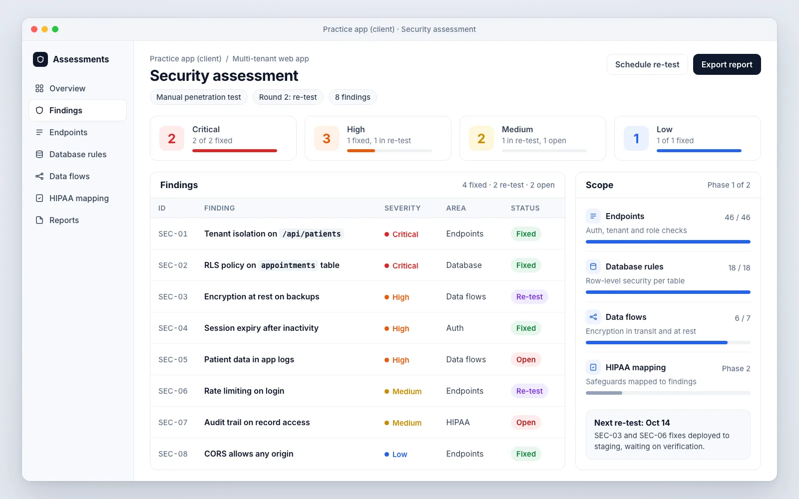Image resolution: width=799 pixels, height=499 pixels.
Task: Click the Next re-test: Oct 14 notice
Action: [668, 435]
